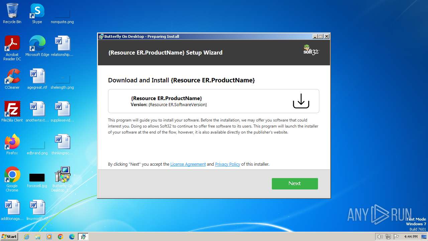The width and height of the screenshot is (428, 241).
Task: Minimize the Butterfly On Desktop installer window
Action: coord(315,36)
